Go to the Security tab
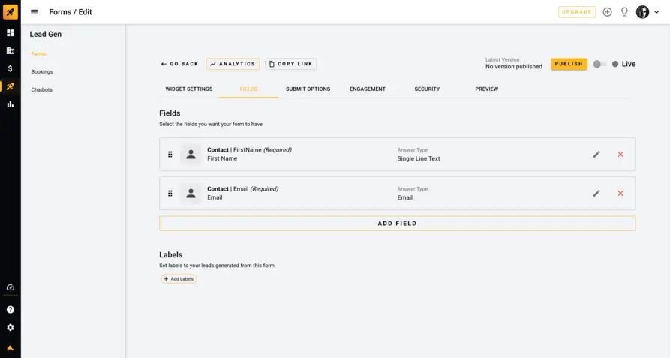 427,89
